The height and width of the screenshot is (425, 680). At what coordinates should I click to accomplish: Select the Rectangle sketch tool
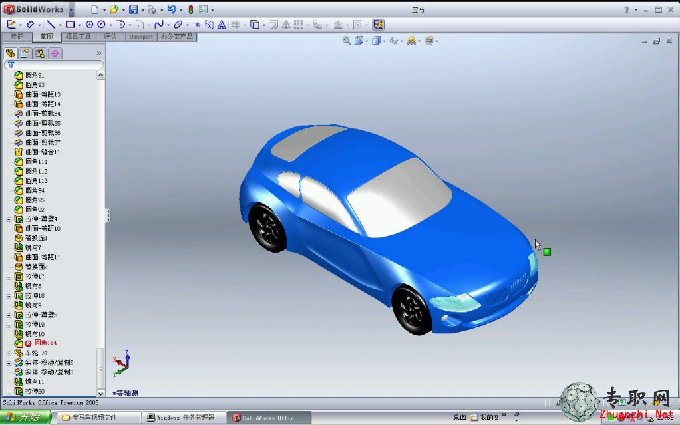70,25
